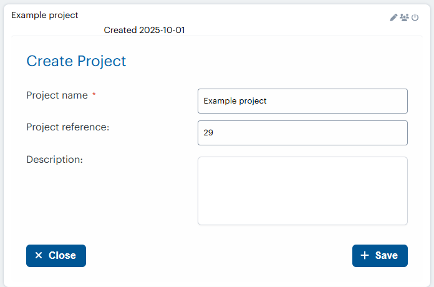Image resolution: width=434 pixels, height=287 pixels.
Task: Focus the Project name input field
Action: pos(302,101)
